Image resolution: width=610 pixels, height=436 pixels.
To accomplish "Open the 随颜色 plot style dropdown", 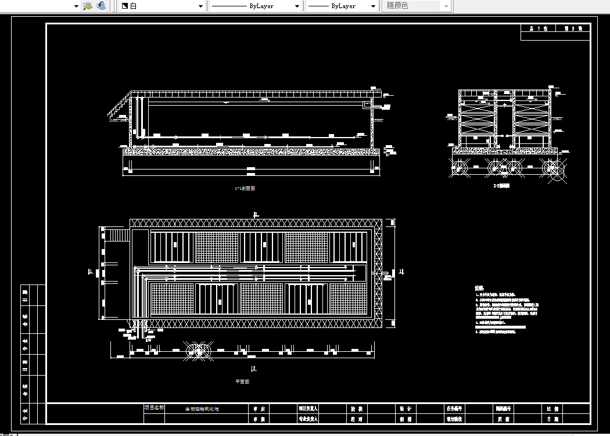I will 417,6.
